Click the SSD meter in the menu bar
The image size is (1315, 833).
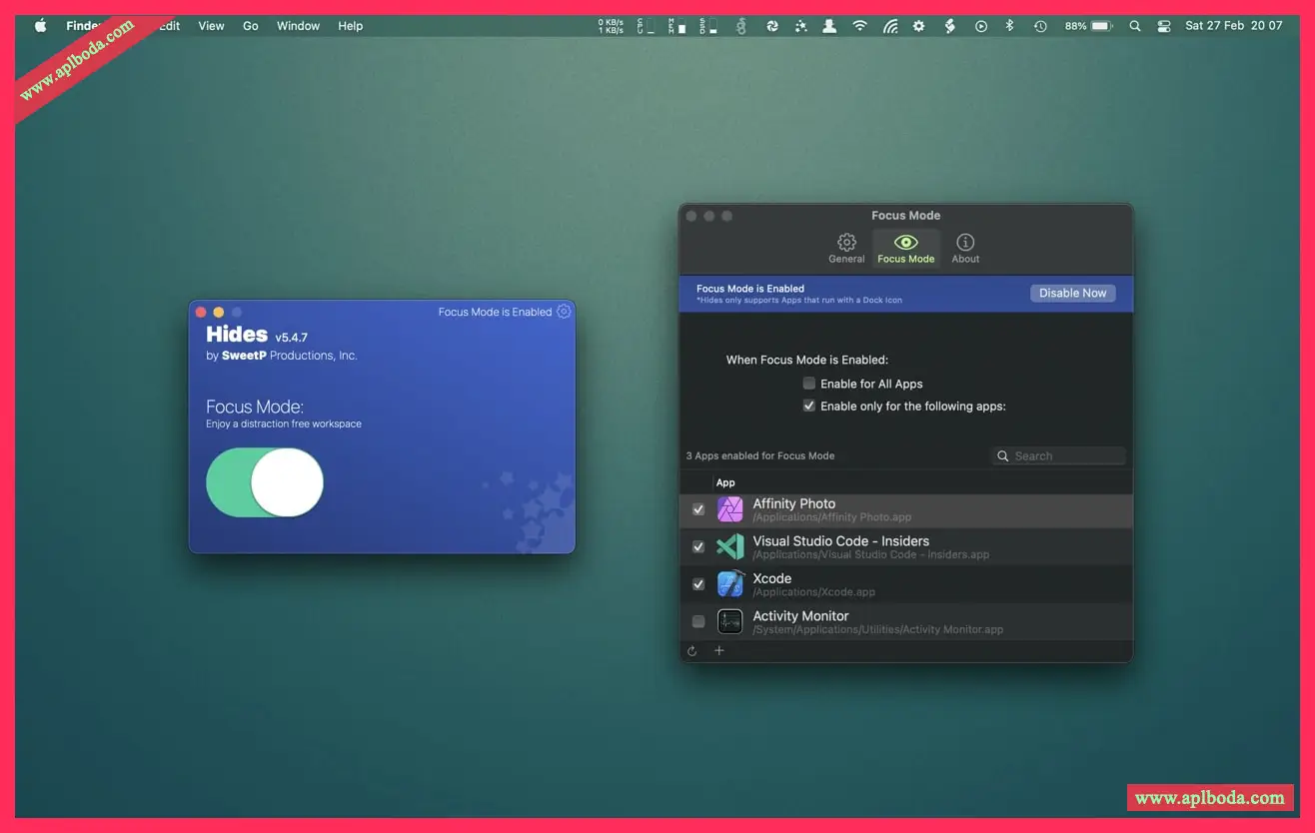[707, 26]
